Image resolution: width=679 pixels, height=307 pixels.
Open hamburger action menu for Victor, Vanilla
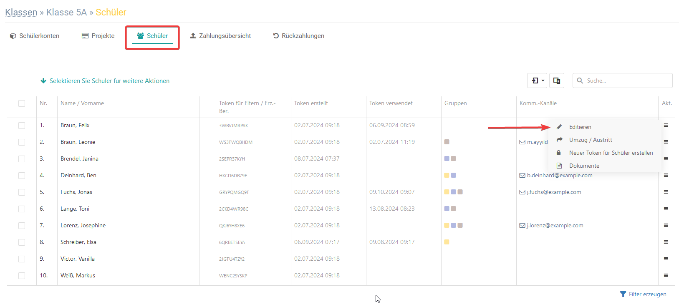click(666, 259)
